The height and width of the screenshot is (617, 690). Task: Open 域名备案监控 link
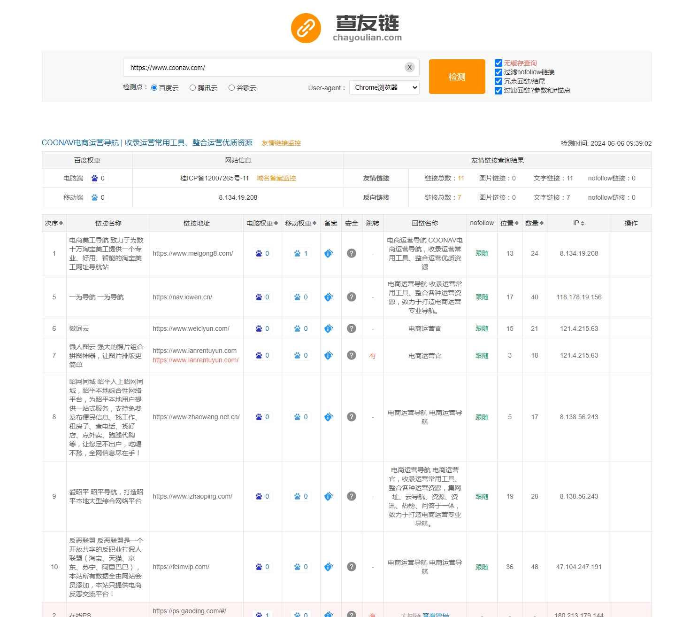coord(276,178)
